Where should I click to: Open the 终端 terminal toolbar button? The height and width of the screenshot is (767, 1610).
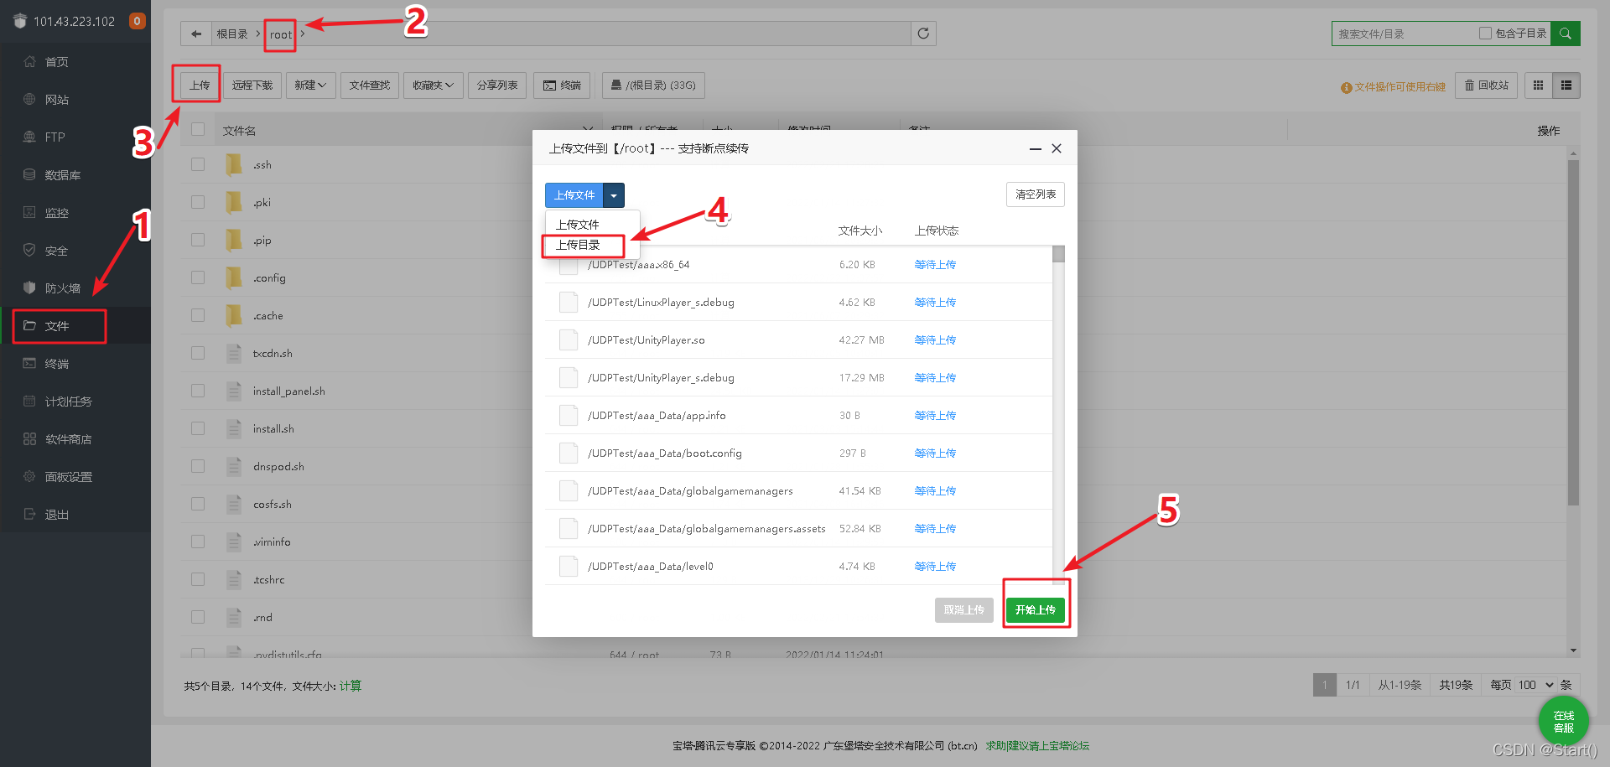pos(562,86)
